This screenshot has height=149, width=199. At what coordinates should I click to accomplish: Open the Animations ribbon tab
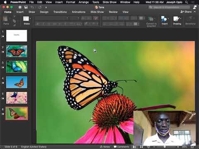(x=78, y=12)
